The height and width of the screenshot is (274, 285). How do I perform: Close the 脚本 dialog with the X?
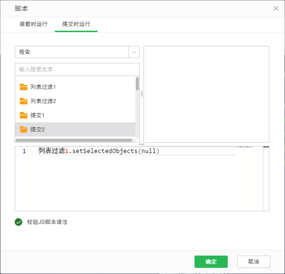tap(276, 9)
